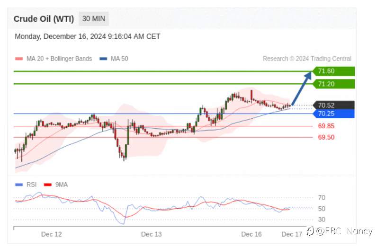377x247 pixels.
Task: Click the 70.52 current price tag
Action: pos(334,105)
